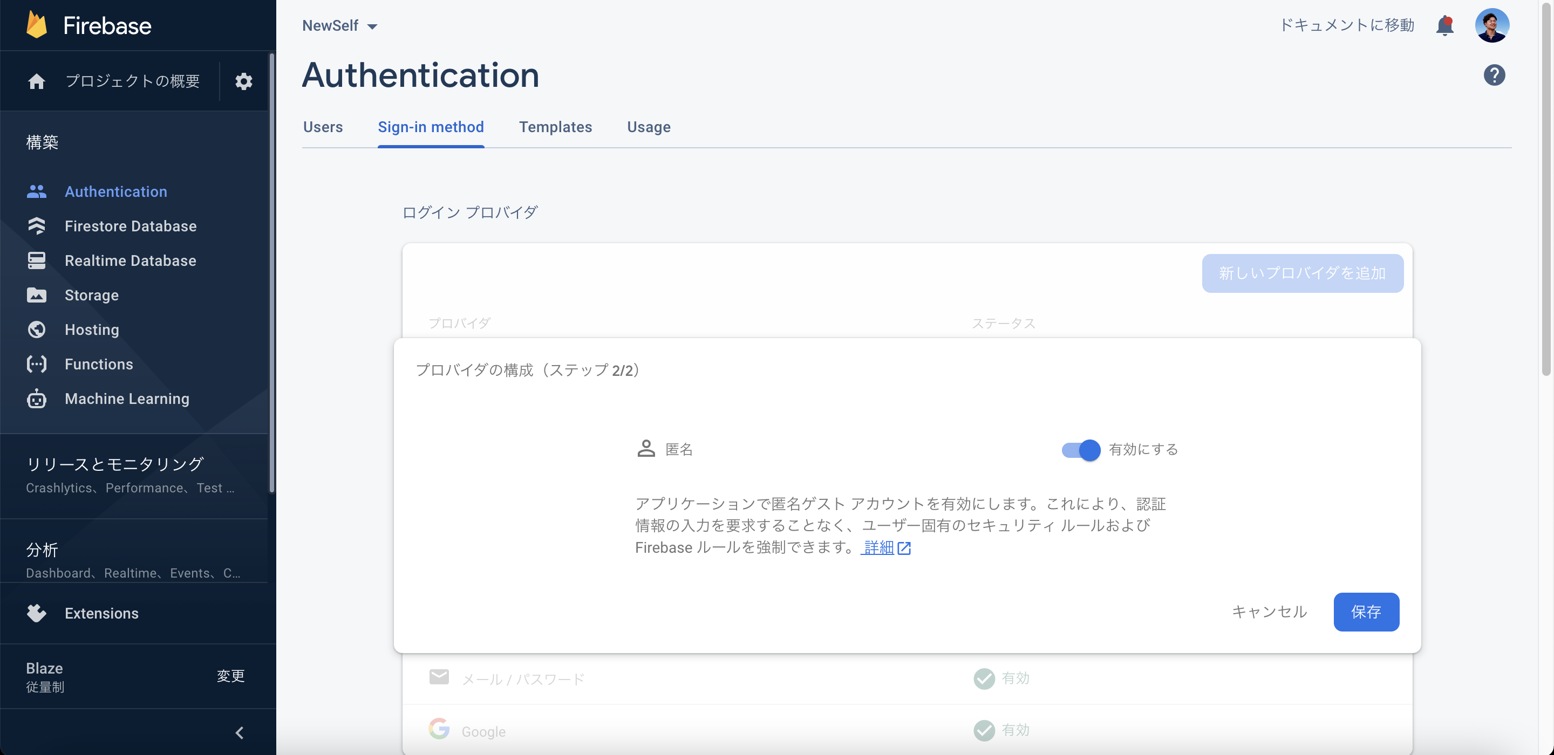Open the Functions section icon
1554x755 pixels.
(36, 363)
